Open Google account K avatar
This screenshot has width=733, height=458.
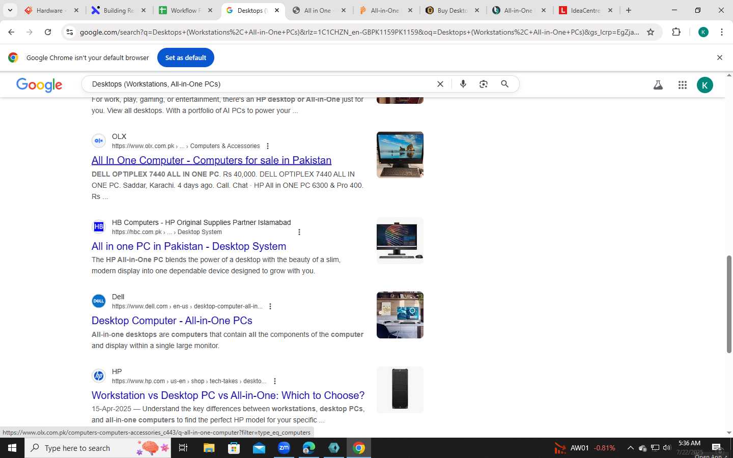pos(705,85)
